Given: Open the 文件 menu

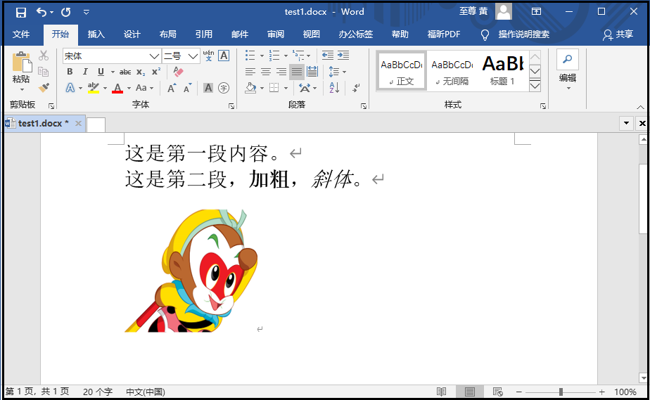Looking at the screenshot, I should (x=20, y=34).
